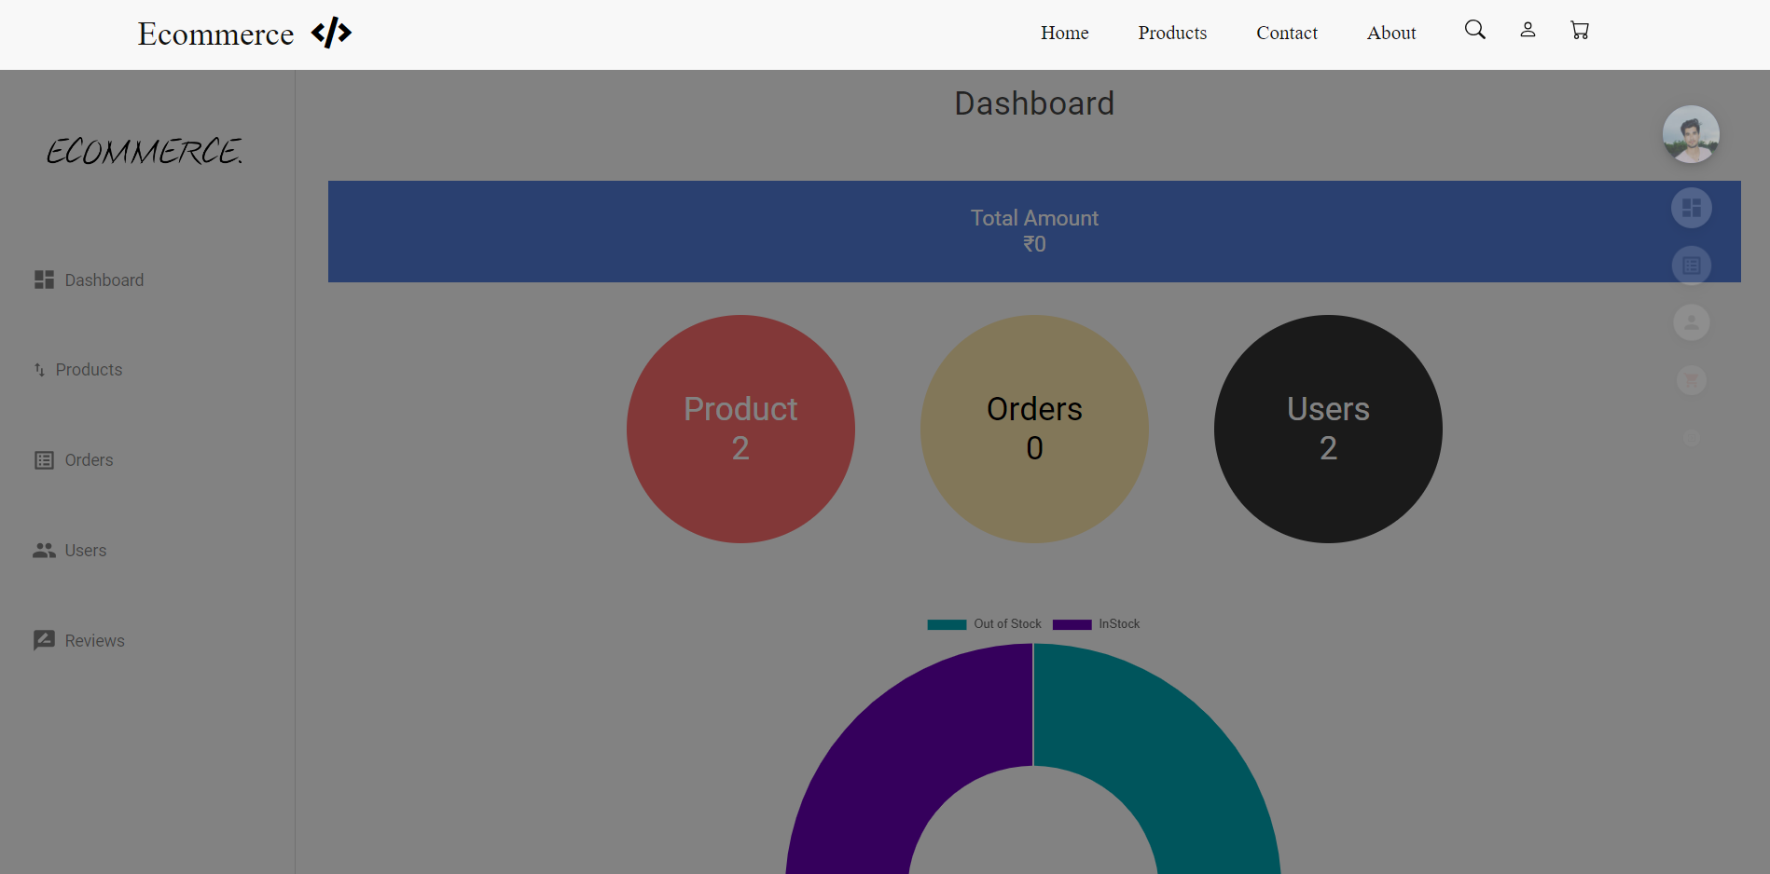1770x874 pixels.
Task: Click the account person icon in the header
Action: click(1527, 30)
